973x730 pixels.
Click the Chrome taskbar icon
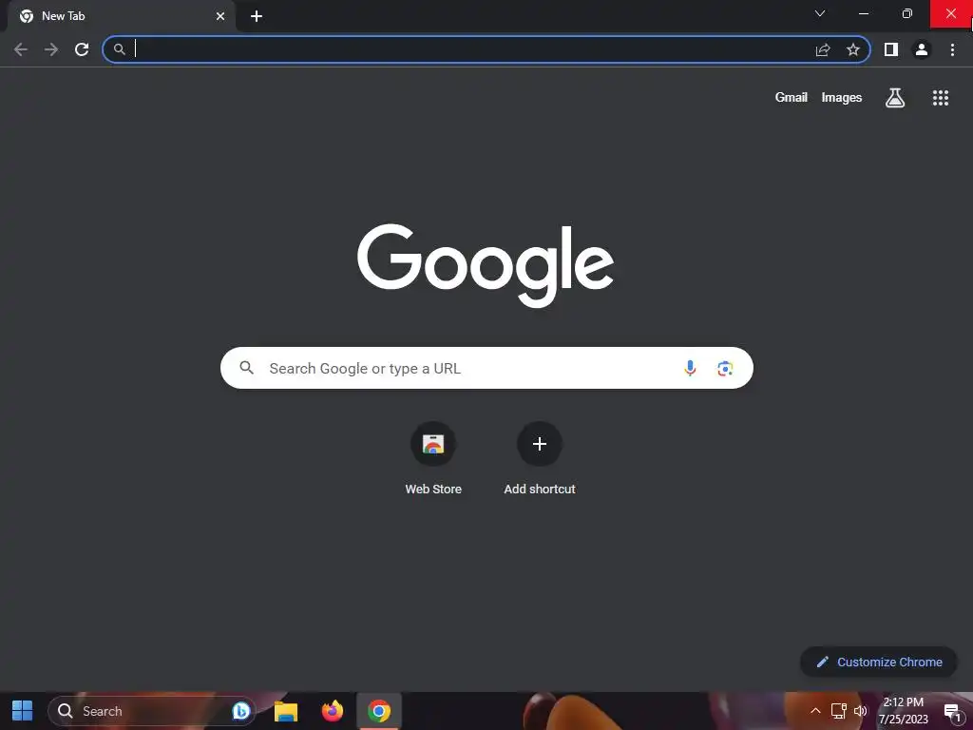(x=379, y=711)
